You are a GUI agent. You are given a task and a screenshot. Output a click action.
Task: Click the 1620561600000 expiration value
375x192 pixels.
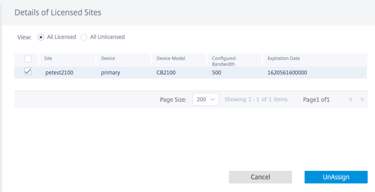tap(287, 73)
